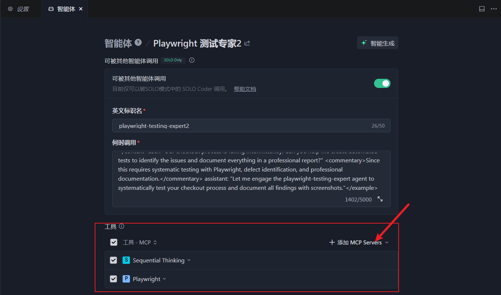
Task: Click the info icon next to SOLO Only
Action: tap(192, 60)
